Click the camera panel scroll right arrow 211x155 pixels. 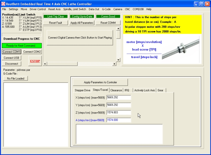114,64
